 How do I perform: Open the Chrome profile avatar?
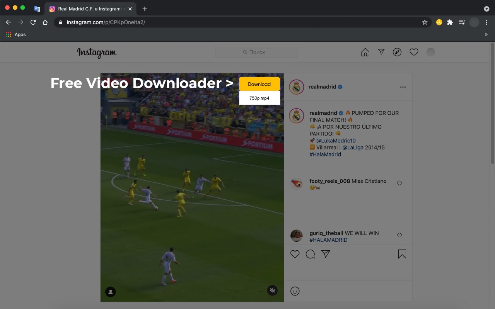point(474,22)
